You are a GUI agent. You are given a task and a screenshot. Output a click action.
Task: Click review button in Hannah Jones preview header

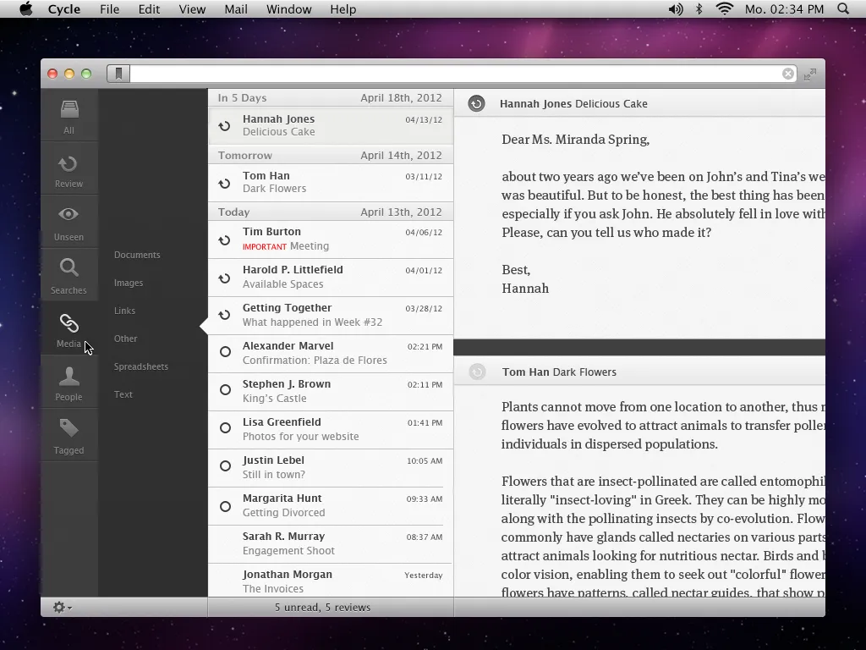(x=477, y=103)
